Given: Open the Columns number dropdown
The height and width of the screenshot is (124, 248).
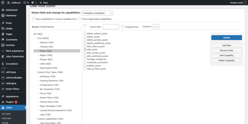Looking at the screenshot, I should [x=156, y=27].
